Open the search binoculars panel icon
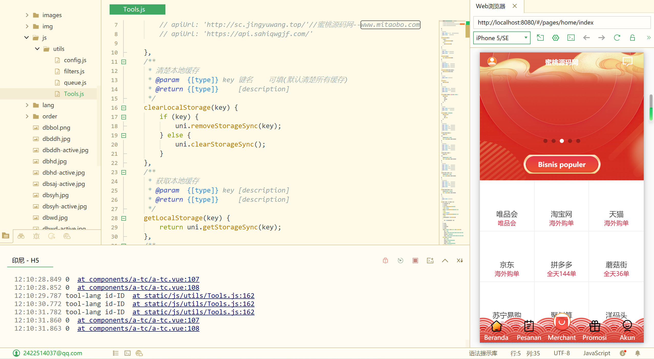Screen dimensions: 654x359 click(x=21, y=236)
